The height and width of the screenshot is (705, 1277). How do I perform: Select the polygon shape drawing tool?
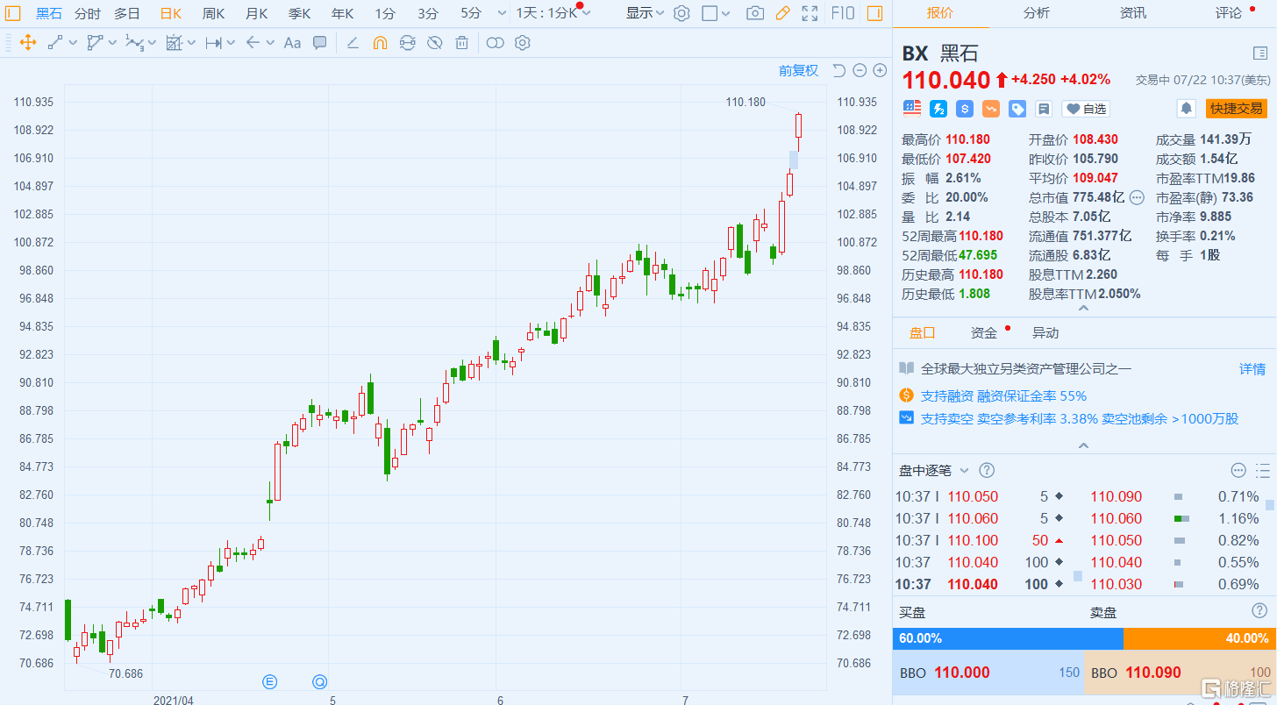(x=95, y=42)
